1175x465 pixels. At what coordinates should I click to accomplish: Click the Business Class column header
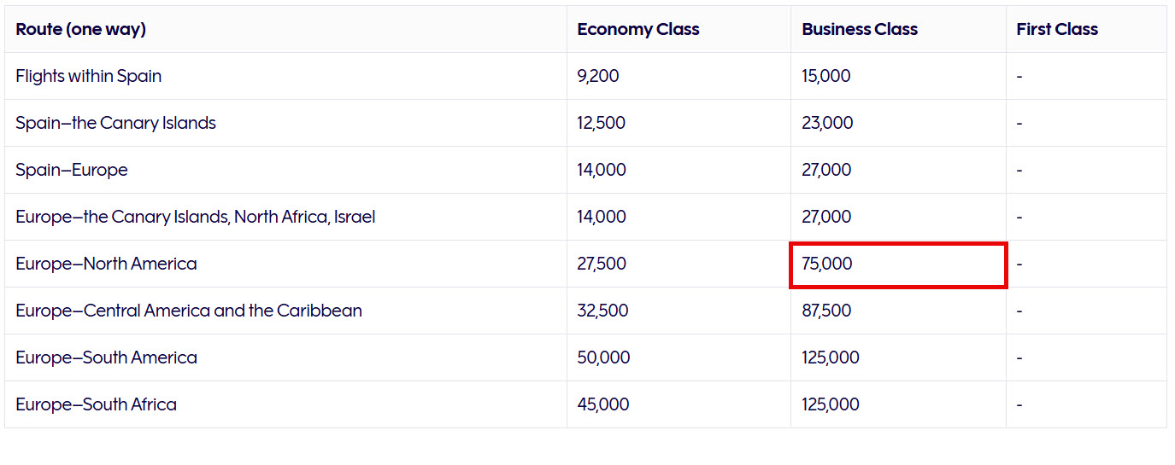(860, 30)
